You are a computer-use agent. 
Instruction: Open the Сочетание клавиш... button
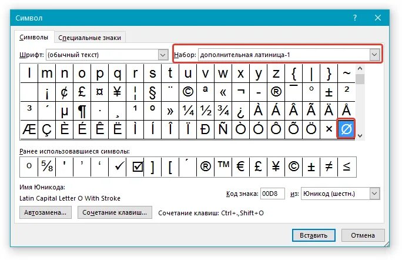[115, 212]
